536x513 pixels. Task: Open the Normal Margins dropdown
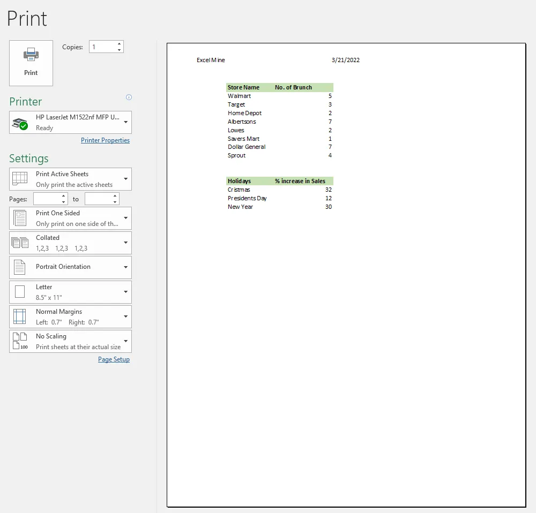(70, 316)
